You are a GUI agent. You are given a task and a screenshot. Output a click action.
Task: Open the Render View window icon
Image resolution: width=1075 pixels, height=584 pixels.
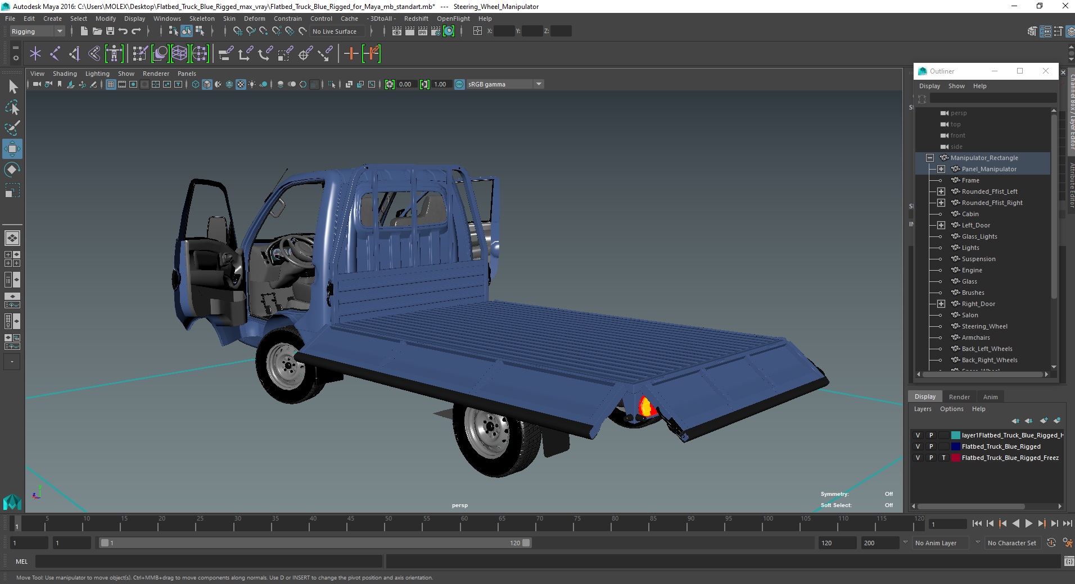[x=396, y=31]
